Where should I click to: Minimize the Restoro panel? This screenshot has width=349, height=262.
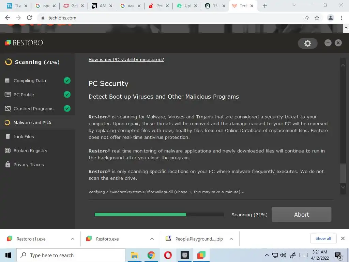[328, 43]
